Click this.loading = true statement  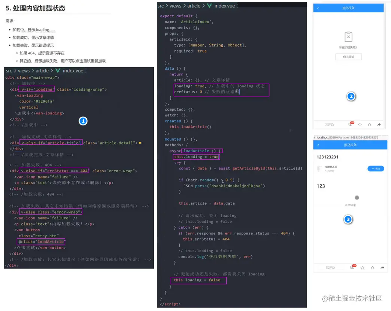[x=196, y=156]
